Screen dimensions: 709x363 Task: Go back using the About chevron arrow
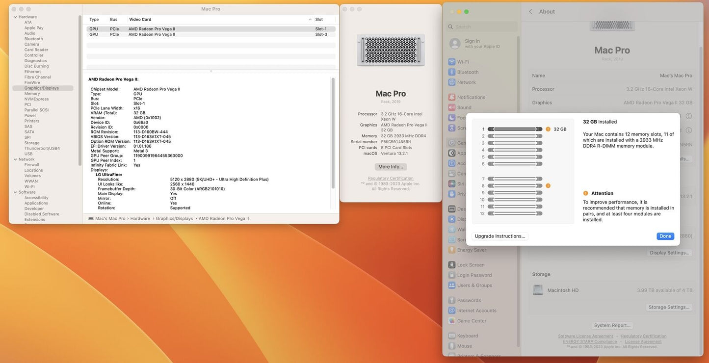point(530,12)
